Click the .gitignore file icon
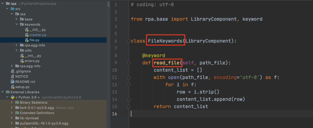 click(12, 71)
